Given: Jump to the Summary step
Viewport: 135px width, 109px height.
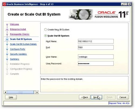Looking at the screenshot, I should pyautogui.click(x=15, y=59).
